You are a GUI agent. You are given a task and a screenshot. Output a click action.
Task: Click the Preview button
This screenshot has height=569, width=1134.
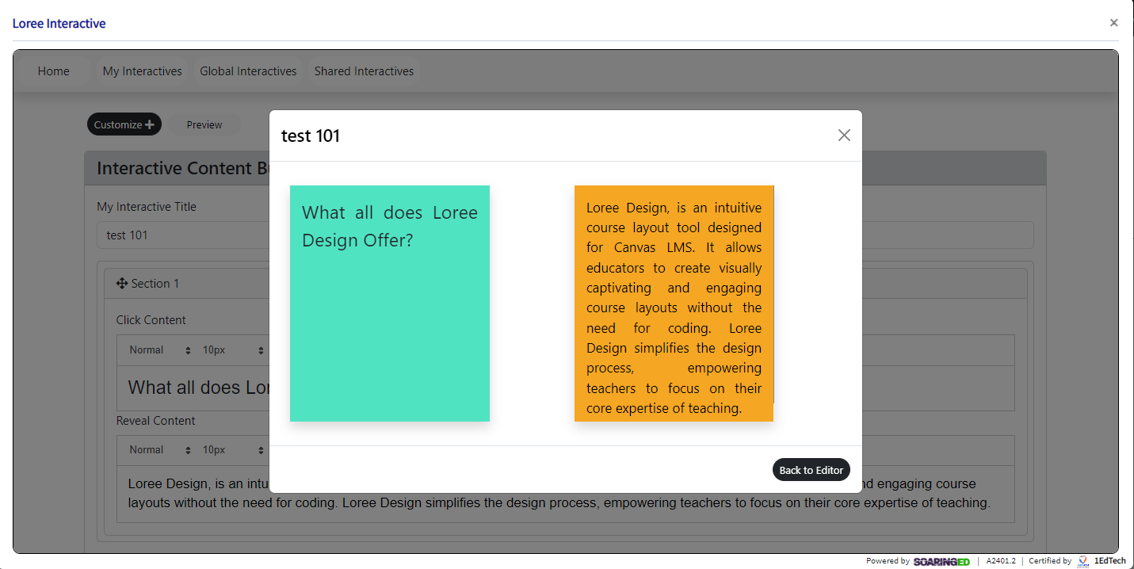click(204, 124)
